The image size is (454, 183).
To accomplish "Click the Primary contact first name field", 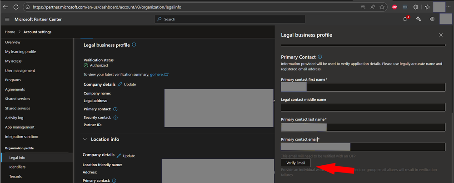I will click(363, 87).
